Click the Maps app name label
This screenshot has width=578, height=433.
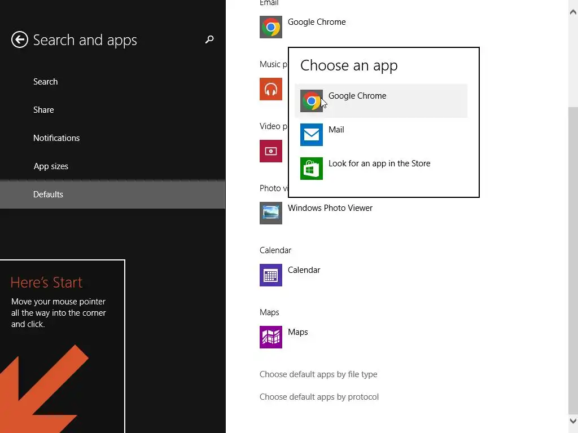[297, 332]
